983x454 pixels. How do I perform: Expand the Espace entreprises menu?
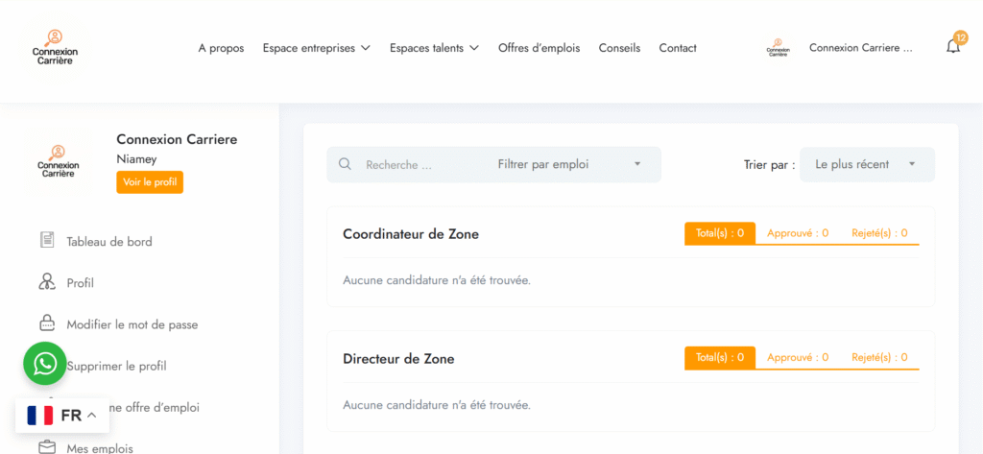[316, 48]
